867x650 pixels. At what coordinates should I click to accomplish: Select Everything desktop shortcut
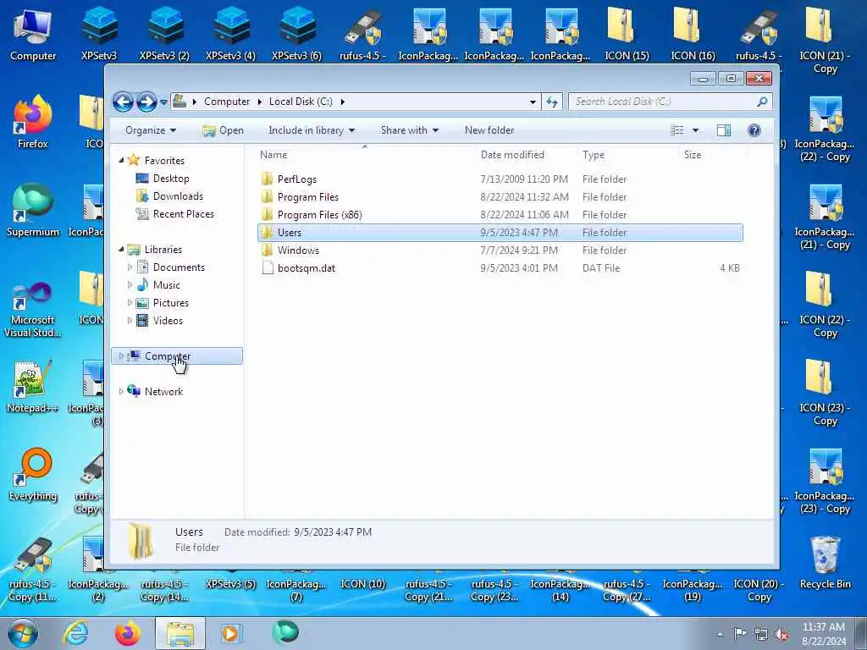pyautogui.click(x=33, y=474)
